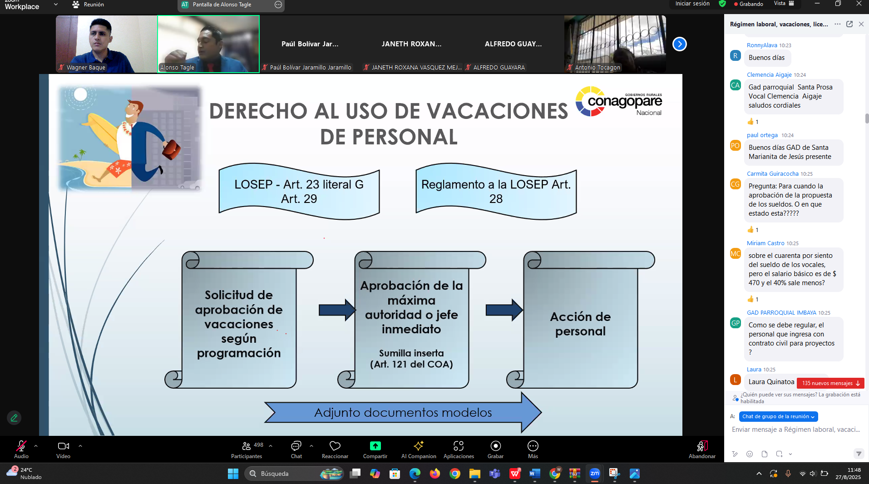Screen dimensions: 869x484
Task: Click the annotation pencil icon
Action: point(14,418)
